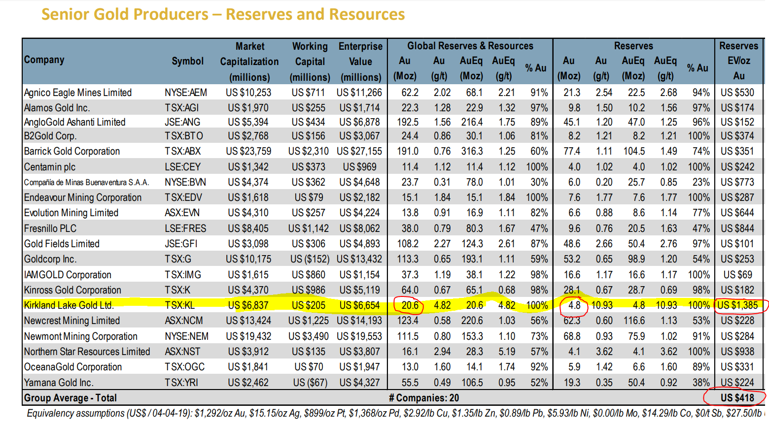The width and height of the screenshot is (769, 424).
Task: Click the 'Yamana Gold Inc.' company cell
Action: [x=59, y=383]
